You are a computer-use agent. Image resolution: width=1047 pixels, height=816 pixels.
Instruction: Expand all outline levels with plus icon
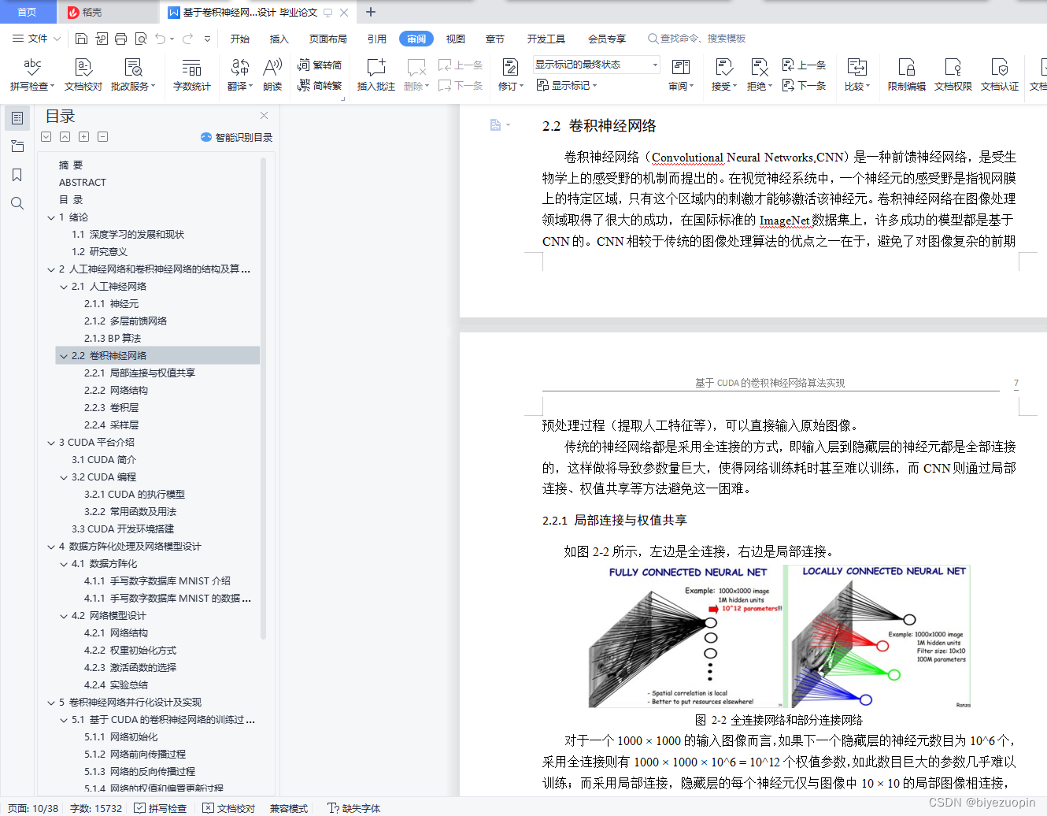point(83,137)
